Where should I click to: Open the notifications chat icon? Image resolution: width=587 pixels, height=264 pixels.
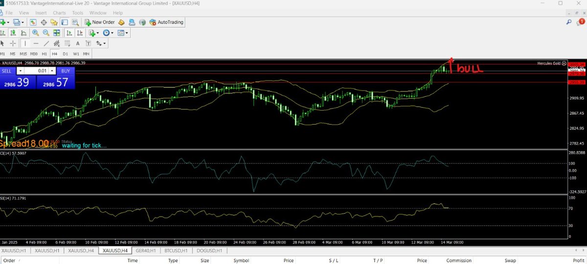coord(581,22)
